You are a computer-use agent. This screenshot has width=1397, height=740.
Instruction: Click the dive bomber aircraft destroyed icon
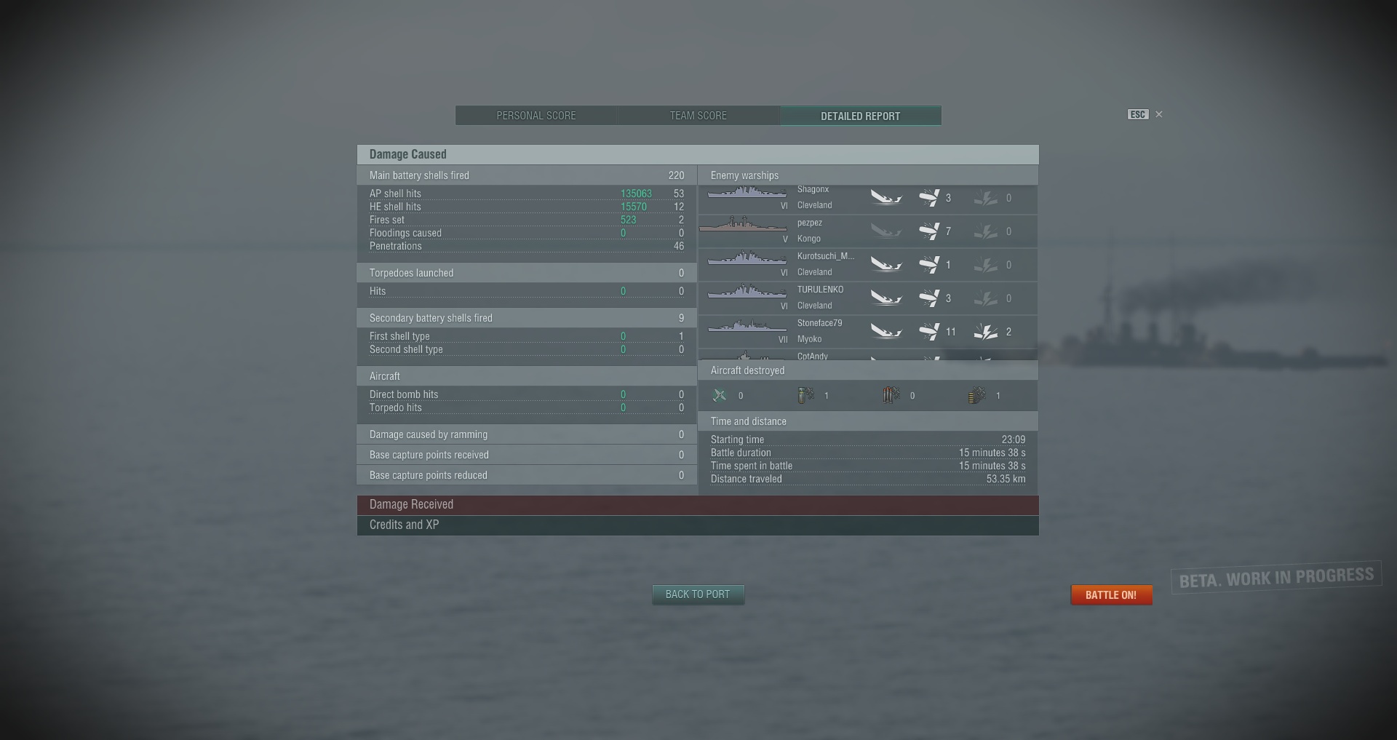pyautogui.click(x=805, y=395)
